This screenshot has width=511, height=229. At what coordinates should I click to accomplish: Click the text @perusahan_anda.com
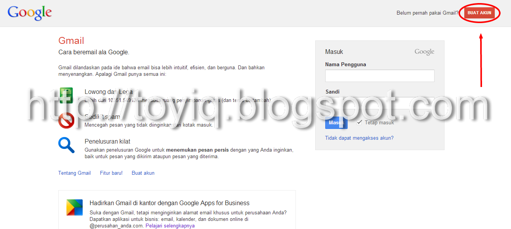[117, 226]
